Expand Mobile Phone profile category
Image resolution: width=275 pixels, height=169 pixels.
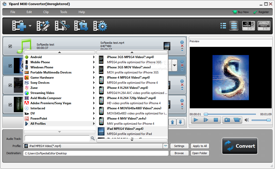[x=60, y=62]
